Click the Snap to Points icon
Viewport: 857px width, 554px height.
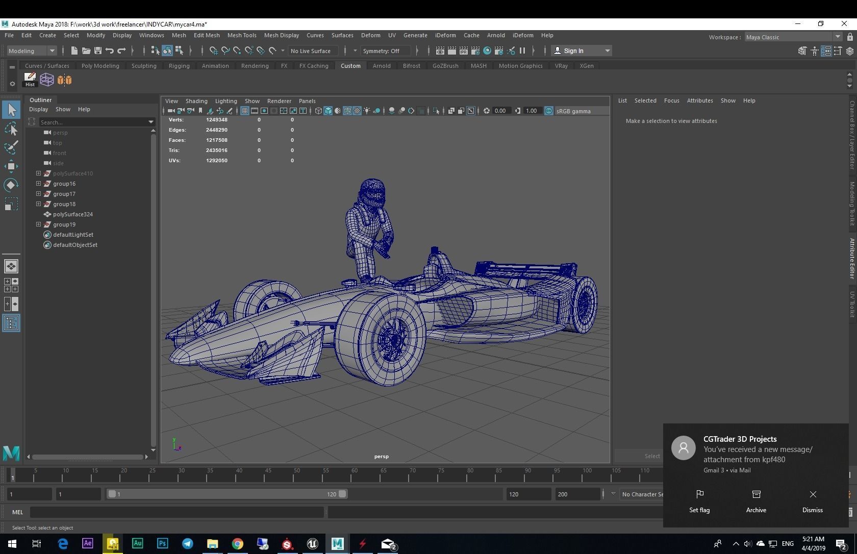point(237,51)
